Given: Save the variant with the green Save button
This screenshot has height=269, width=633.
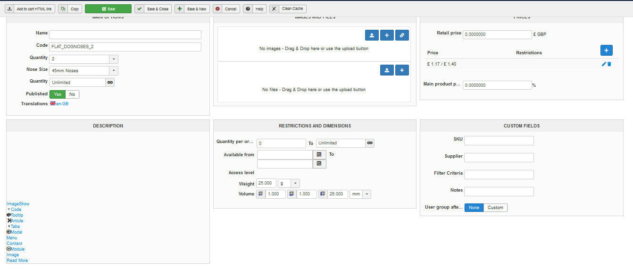Looking at the screenshot, I should [x=108, y=9].
